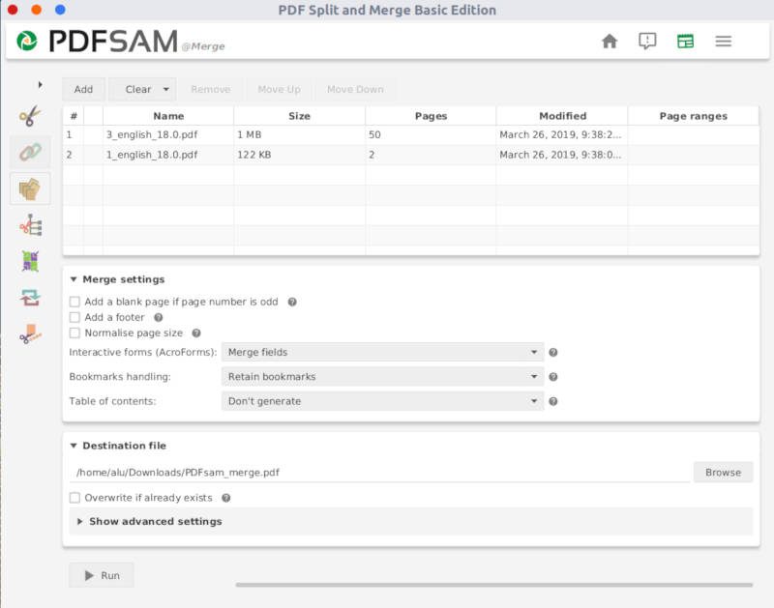The height and width of the screenshot is (608, 774).
Task: Open the Alternate Mix module icon
Action: click(30, 188)
